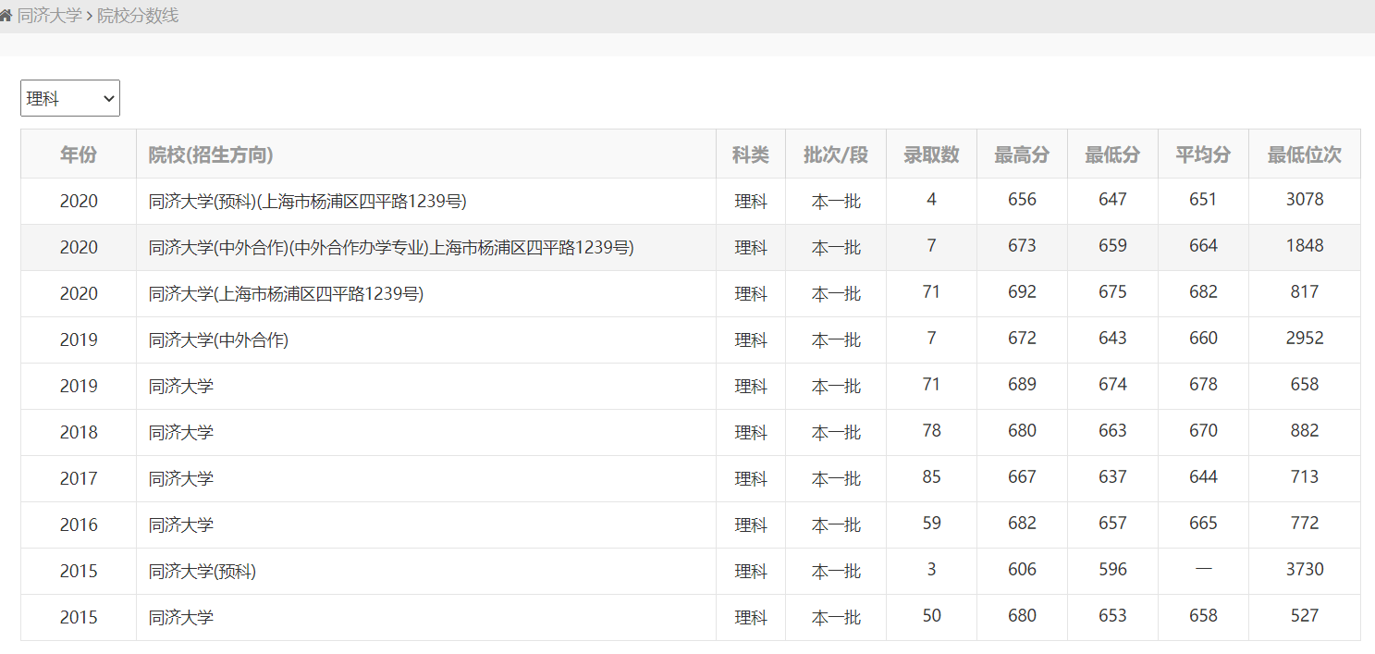Click the 平均分 column header

coord(1203,154)
